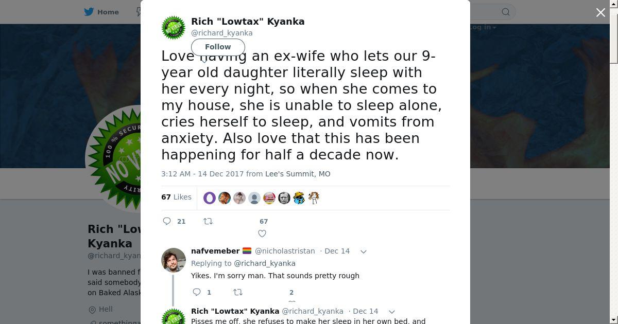Click Lowtax's avatar in the tweet header
Screen dimensions: 618x324
[174, 28]
